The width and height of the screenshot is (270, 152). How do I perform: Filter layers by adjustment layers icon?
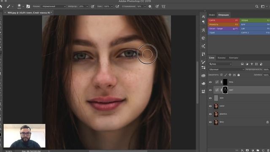coord(247,64)
